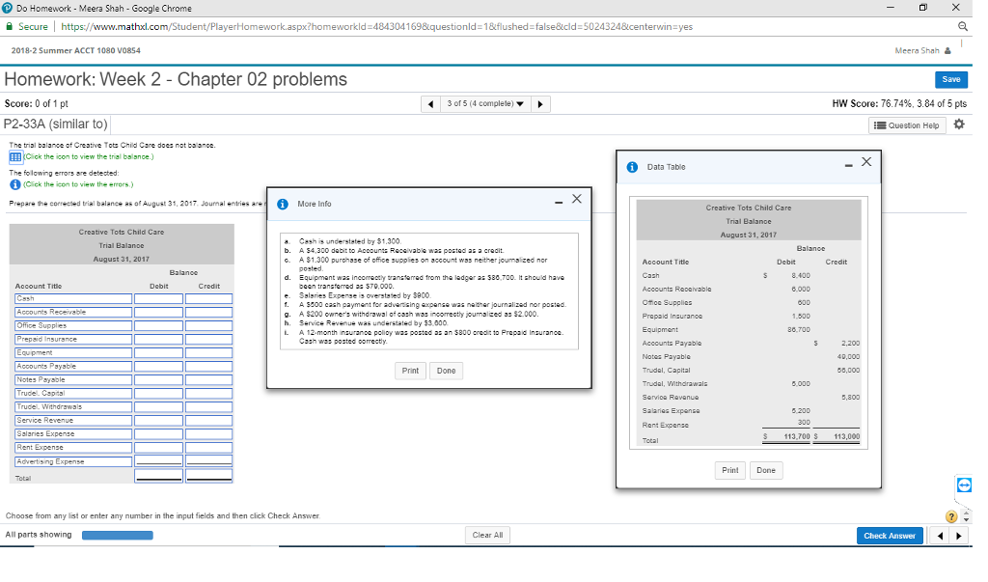Open the settings gear icon
988x582 pixels.
coord(959,125)
